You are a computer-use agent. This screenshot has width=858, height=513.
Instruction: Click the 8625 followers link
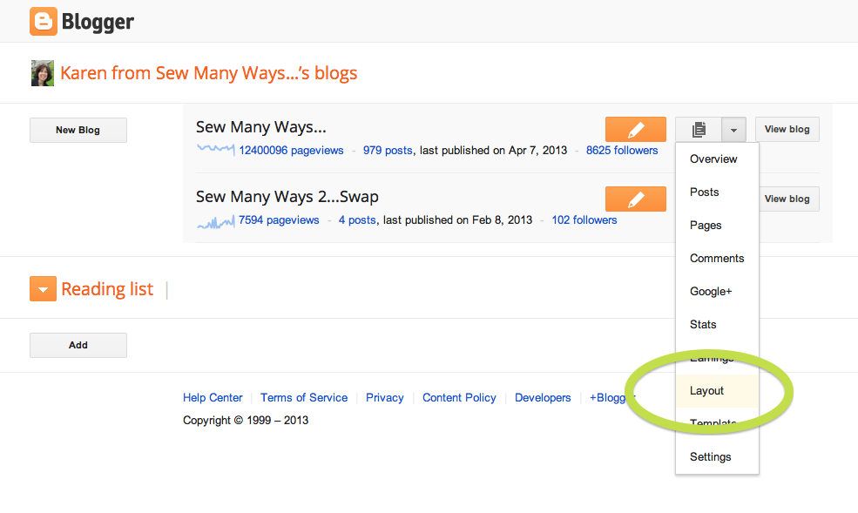622,150
